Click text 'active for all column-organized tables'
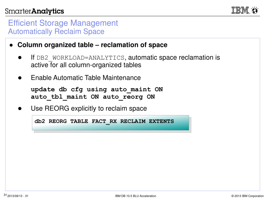The image size is (268, 201). (x=86, y=65)
